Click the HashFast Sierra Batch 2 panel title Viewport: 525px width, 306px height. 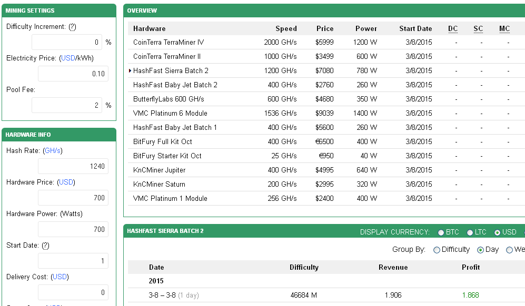(165, 231)
